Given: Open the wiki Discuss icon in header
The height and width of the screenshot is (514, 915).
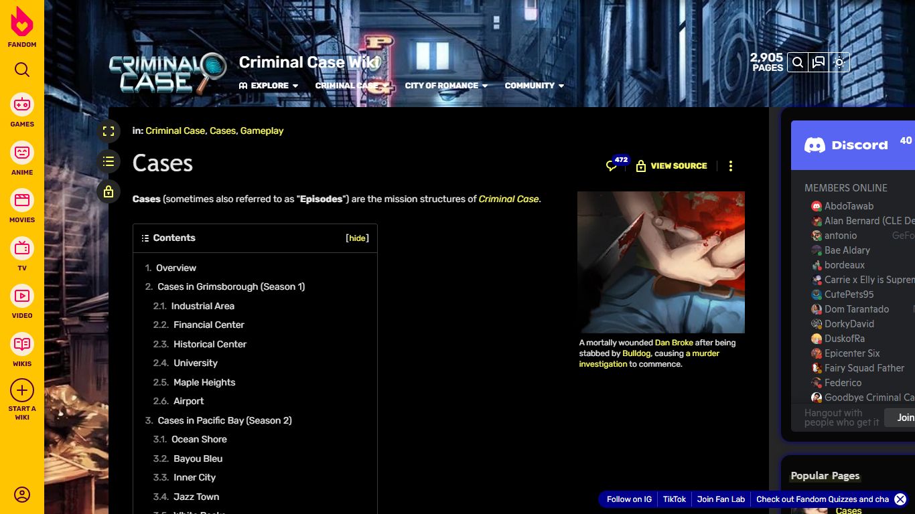Looking at the screenshot, I should coord(819,63).
